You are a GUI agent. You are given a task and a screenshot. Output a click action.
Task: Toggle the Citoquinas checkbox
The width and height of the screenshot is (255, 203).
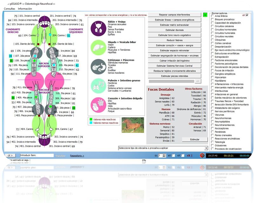point(212,40)
